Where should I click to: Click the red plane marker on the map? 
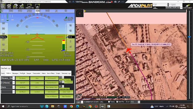pyautogui.click(x=129, y=50)
